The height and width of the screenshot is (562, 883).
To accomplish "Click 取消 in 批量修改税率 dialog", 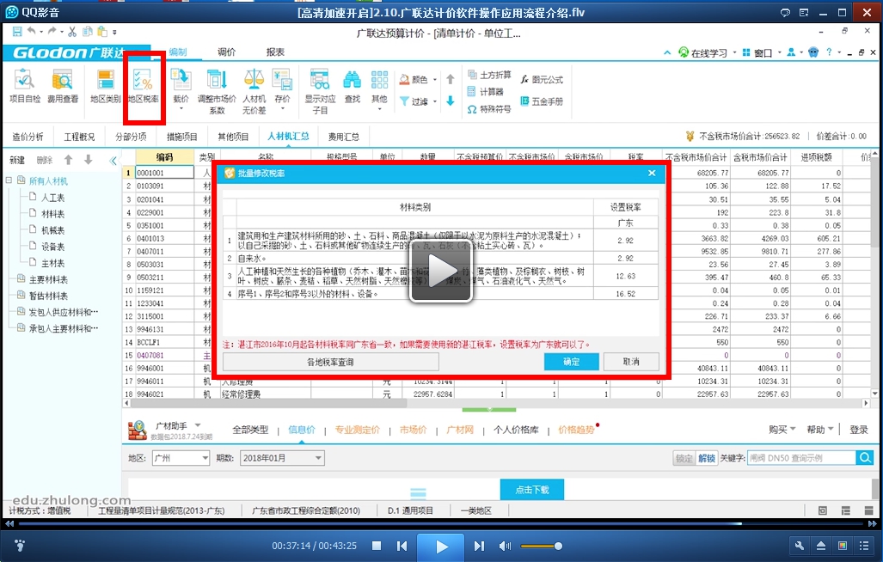I will coord(631,362).
